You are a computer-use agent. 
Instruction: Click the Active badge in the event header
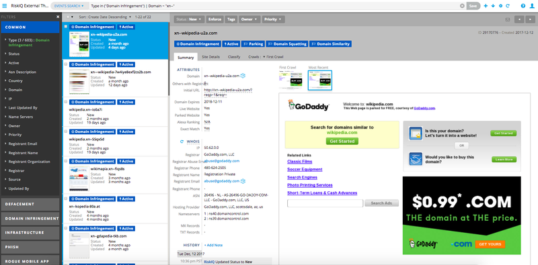click(231, 44)
